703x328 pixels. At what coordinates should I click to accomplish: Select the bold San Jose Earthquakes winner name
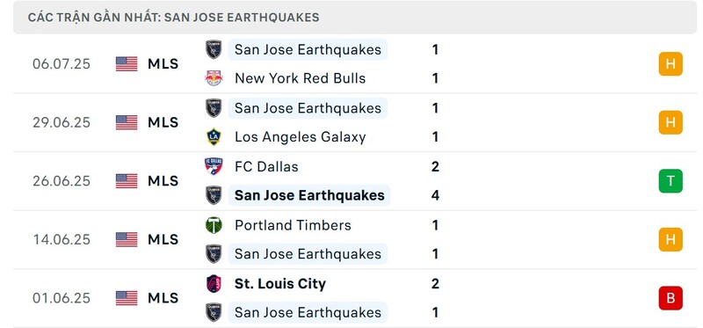click(309, 195)
